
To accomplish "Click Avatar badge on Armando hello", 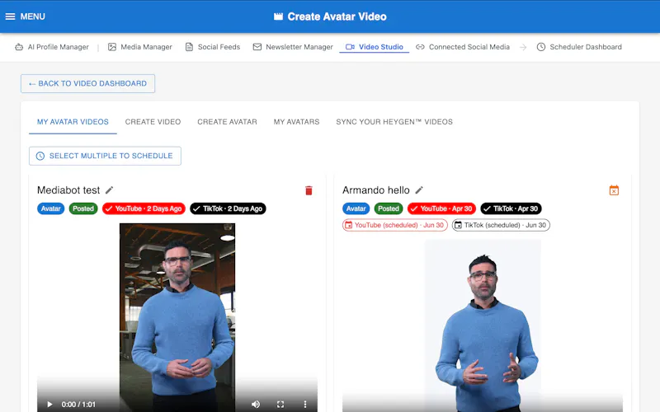I will [356, 208].
